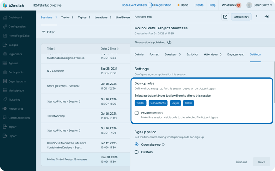The image size is (275, 171).
Task: Deselect the Consultants participant type chip
Action: pyautogui.click(x=158, y=103)
